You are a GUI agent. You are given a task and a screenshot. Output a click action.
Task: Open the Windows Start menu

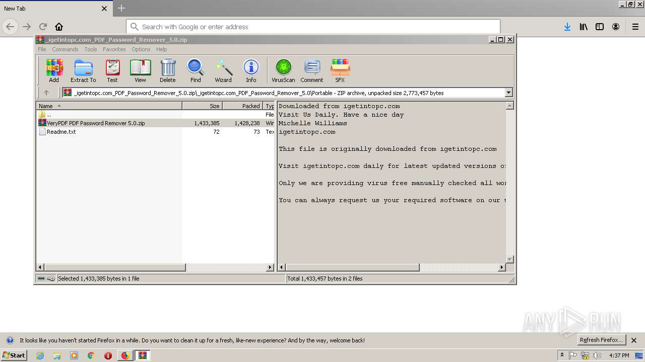(14, 355)
